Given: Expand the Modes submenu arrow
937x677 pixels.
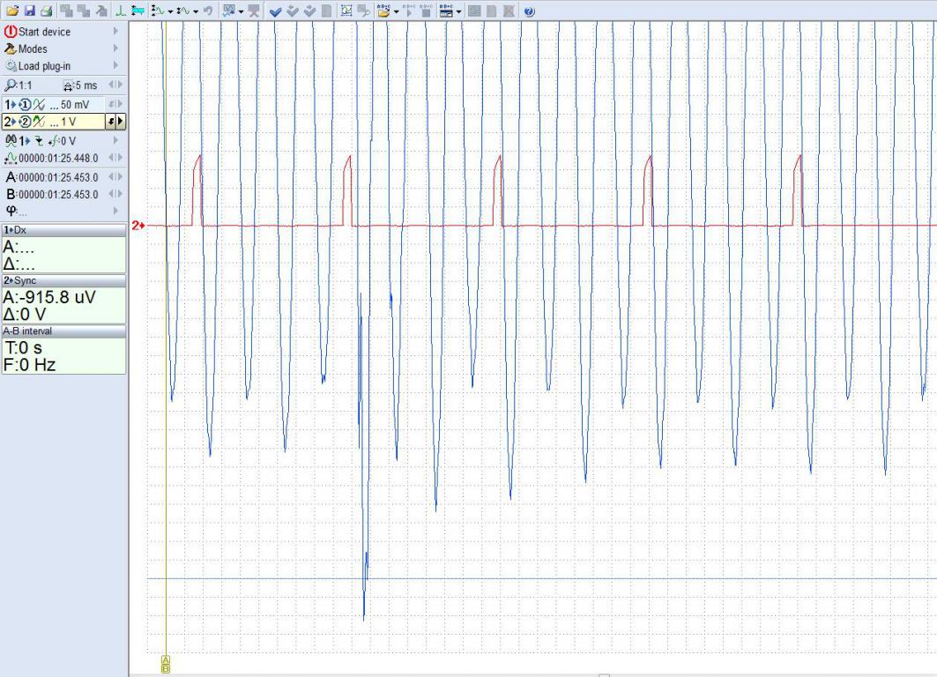Looking at the screenshot, I should [x=115, y=48].
